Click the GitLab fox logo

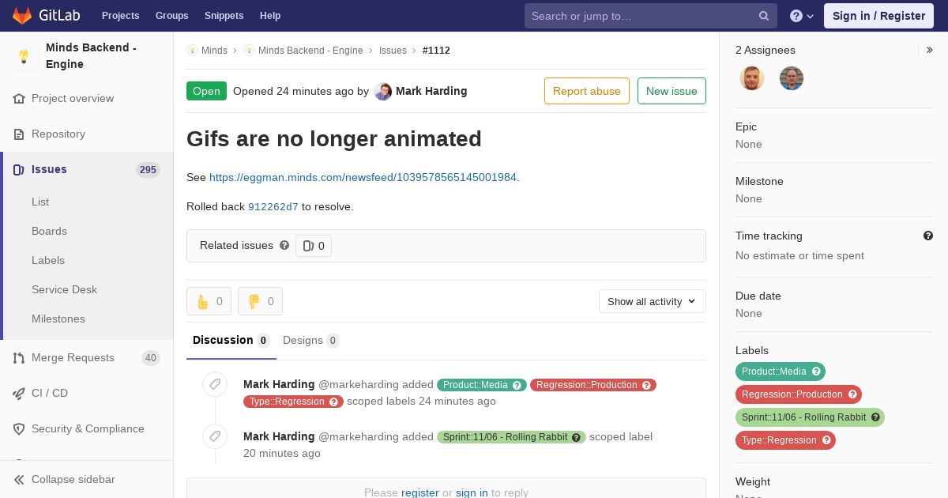point(22,15)
